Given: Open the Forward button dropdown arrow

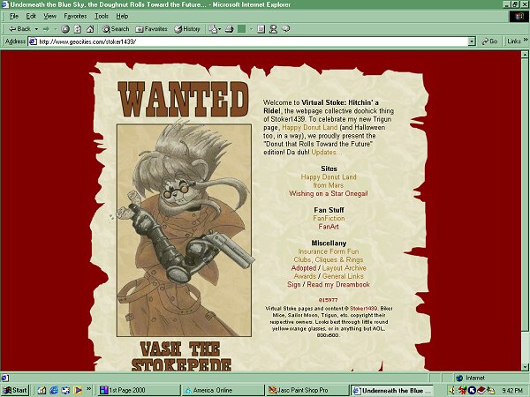Looking at the screenshot, I should click(56, 29).
